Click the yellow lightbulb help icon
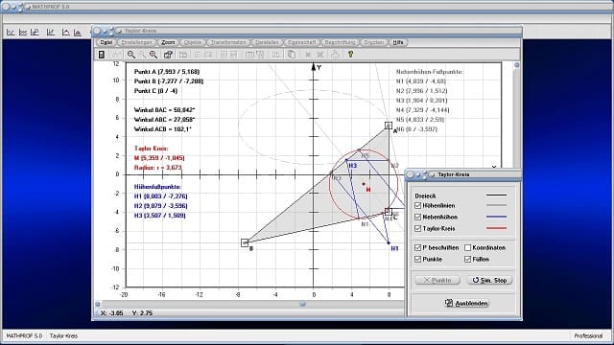The width and height of the screenshot is (614, 345). tap(350, 55)
